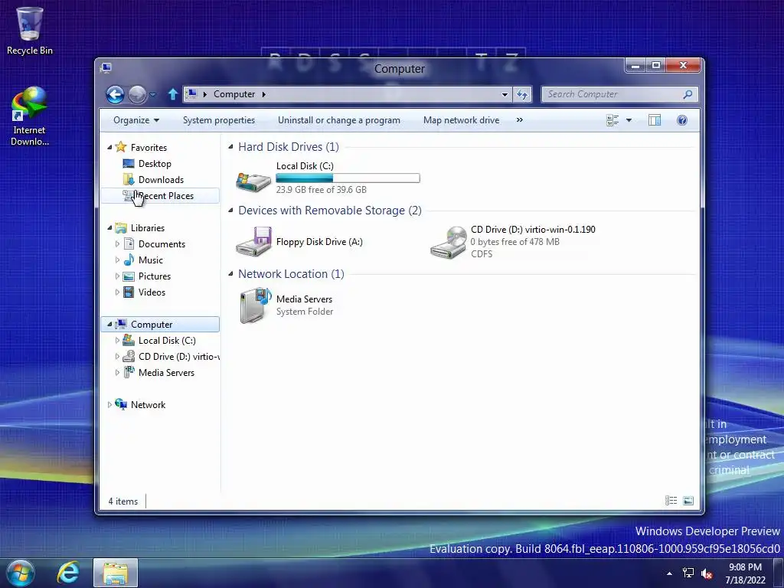The width and height of the screenshot is (784, 588).
Task: Open the Help icon
Action: (x=681, y=120)
